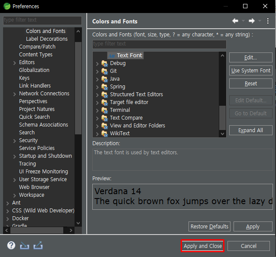Image resolution: width=276 pixels, height=257 pixels.
Task: Click the Expand All button
Action: (x=250, y=130)
